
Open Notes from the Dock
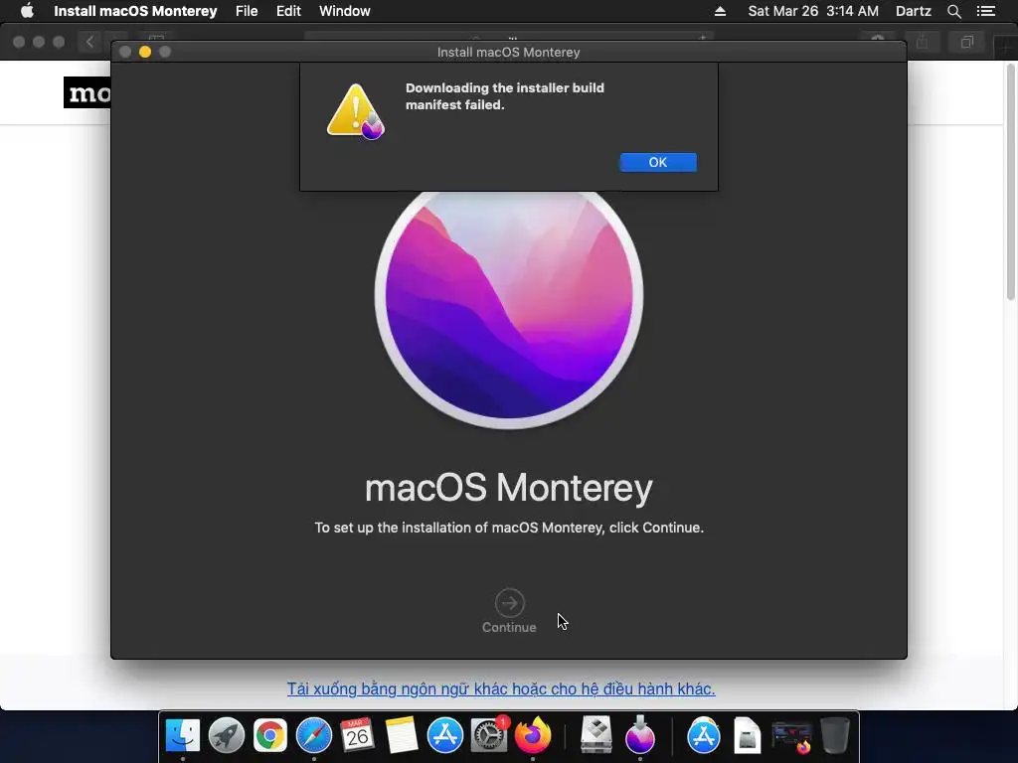pyautogui.click(x=402, y=735)
